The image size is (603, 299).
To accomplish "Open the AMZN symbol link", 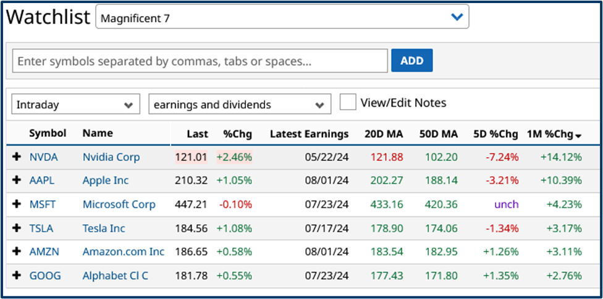I will click(44, 252).
